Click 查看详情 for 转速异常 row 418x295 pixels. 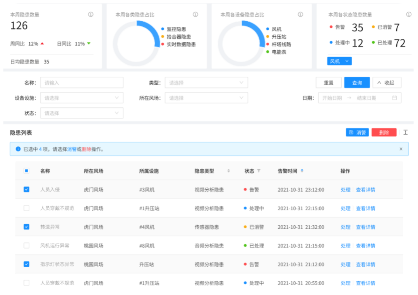point(365,227)
